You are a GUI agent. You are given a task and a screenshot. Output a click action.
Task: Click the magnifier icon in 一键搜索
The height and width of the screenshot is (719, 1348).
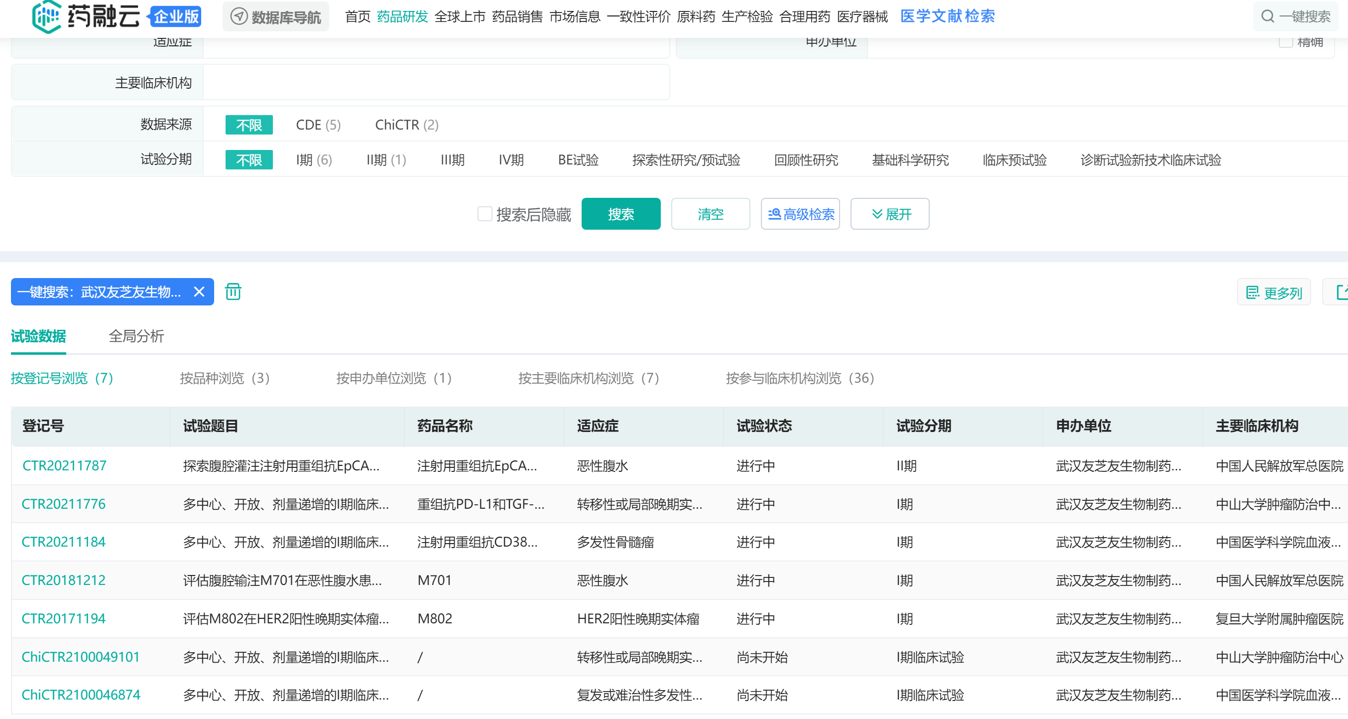pyautogui.click(x=1267, y=16)
